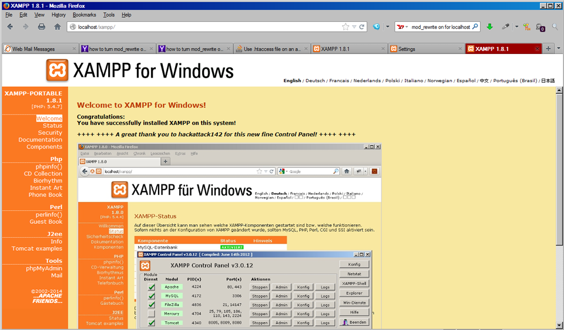Open the Edit menu
Image resolution: width=564 pixels, height=330 pixels.
click(x=23, y=15)
